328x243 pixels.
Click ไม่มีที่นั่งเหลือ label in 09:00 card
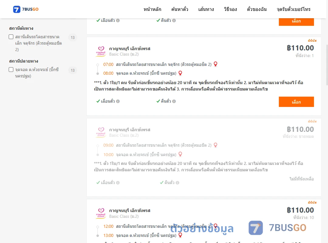pyautogui.click(x=302, y=179)
